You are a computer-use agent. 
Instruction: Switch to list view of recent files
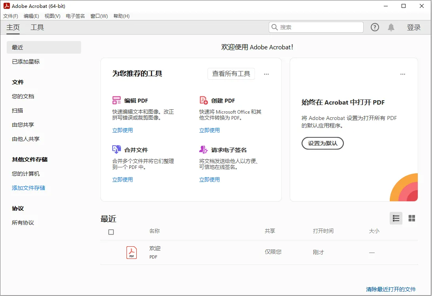pyautogui.click(x=396, y=218)
